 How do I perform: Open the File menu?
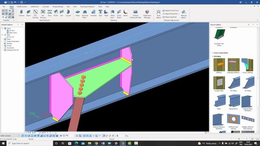click(4, 6)
